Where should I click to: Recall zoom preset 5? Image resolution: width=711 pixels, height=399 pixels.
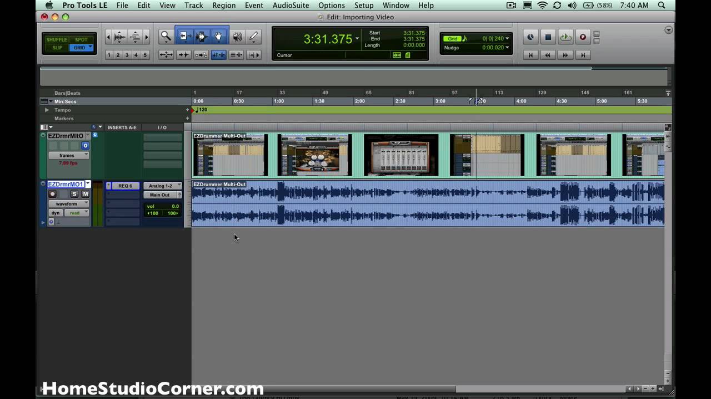[x=145, y=55]
